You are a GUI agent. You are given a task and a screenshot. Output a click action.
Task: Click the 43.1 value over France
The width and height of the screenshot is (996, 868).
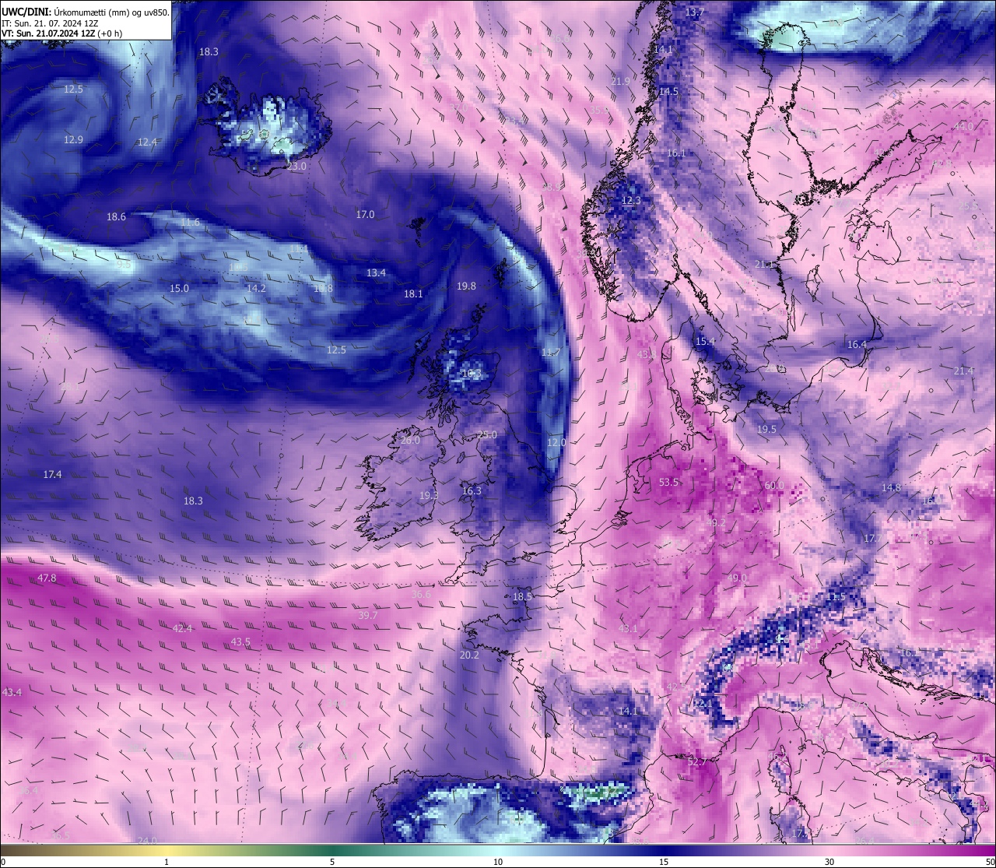[x=628, y=629]
